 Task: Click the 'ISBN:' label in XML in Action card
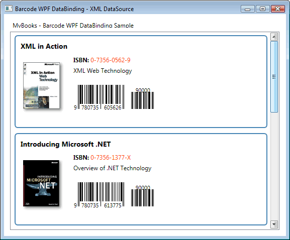81,60
